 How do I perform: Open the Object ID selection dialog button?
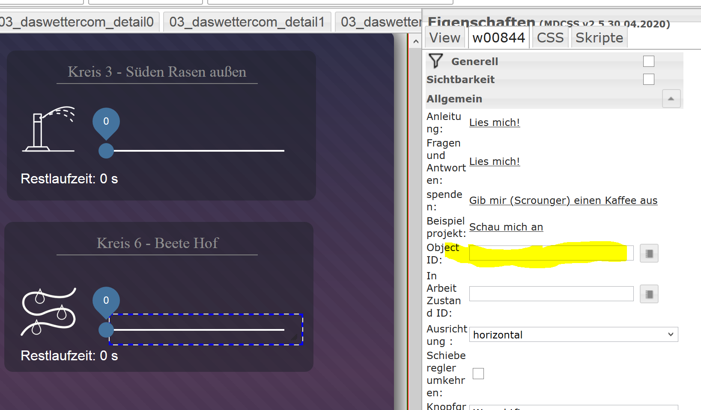tap(649, 254)
